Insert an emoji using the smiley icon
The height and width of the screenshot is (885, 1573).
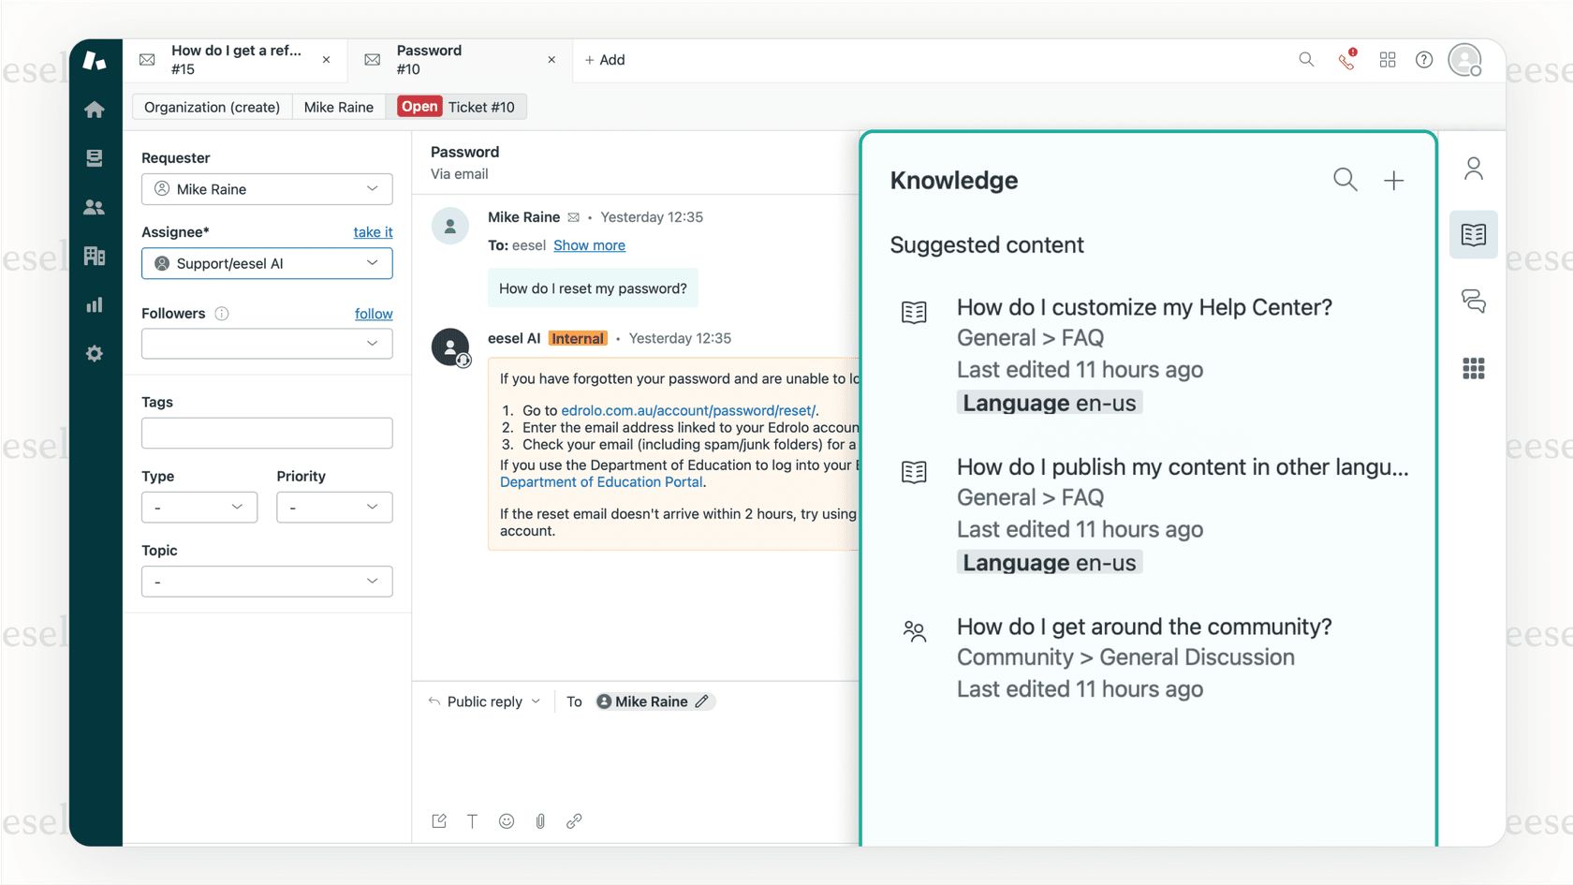pos(507,821)
